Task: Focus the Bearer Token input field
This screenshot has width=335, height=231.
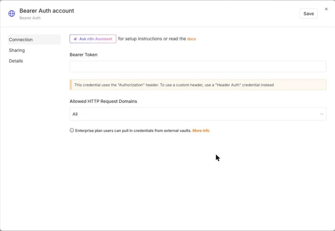Action: [198, 66]
